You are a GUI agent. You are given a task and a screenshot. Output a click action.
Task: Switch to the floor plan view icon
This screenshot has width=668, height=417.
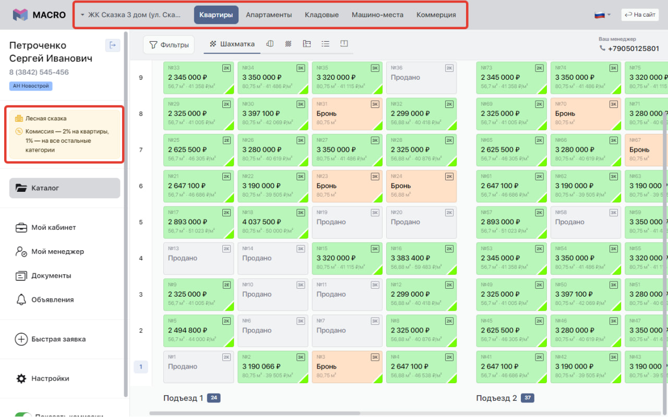pos(306,44)
